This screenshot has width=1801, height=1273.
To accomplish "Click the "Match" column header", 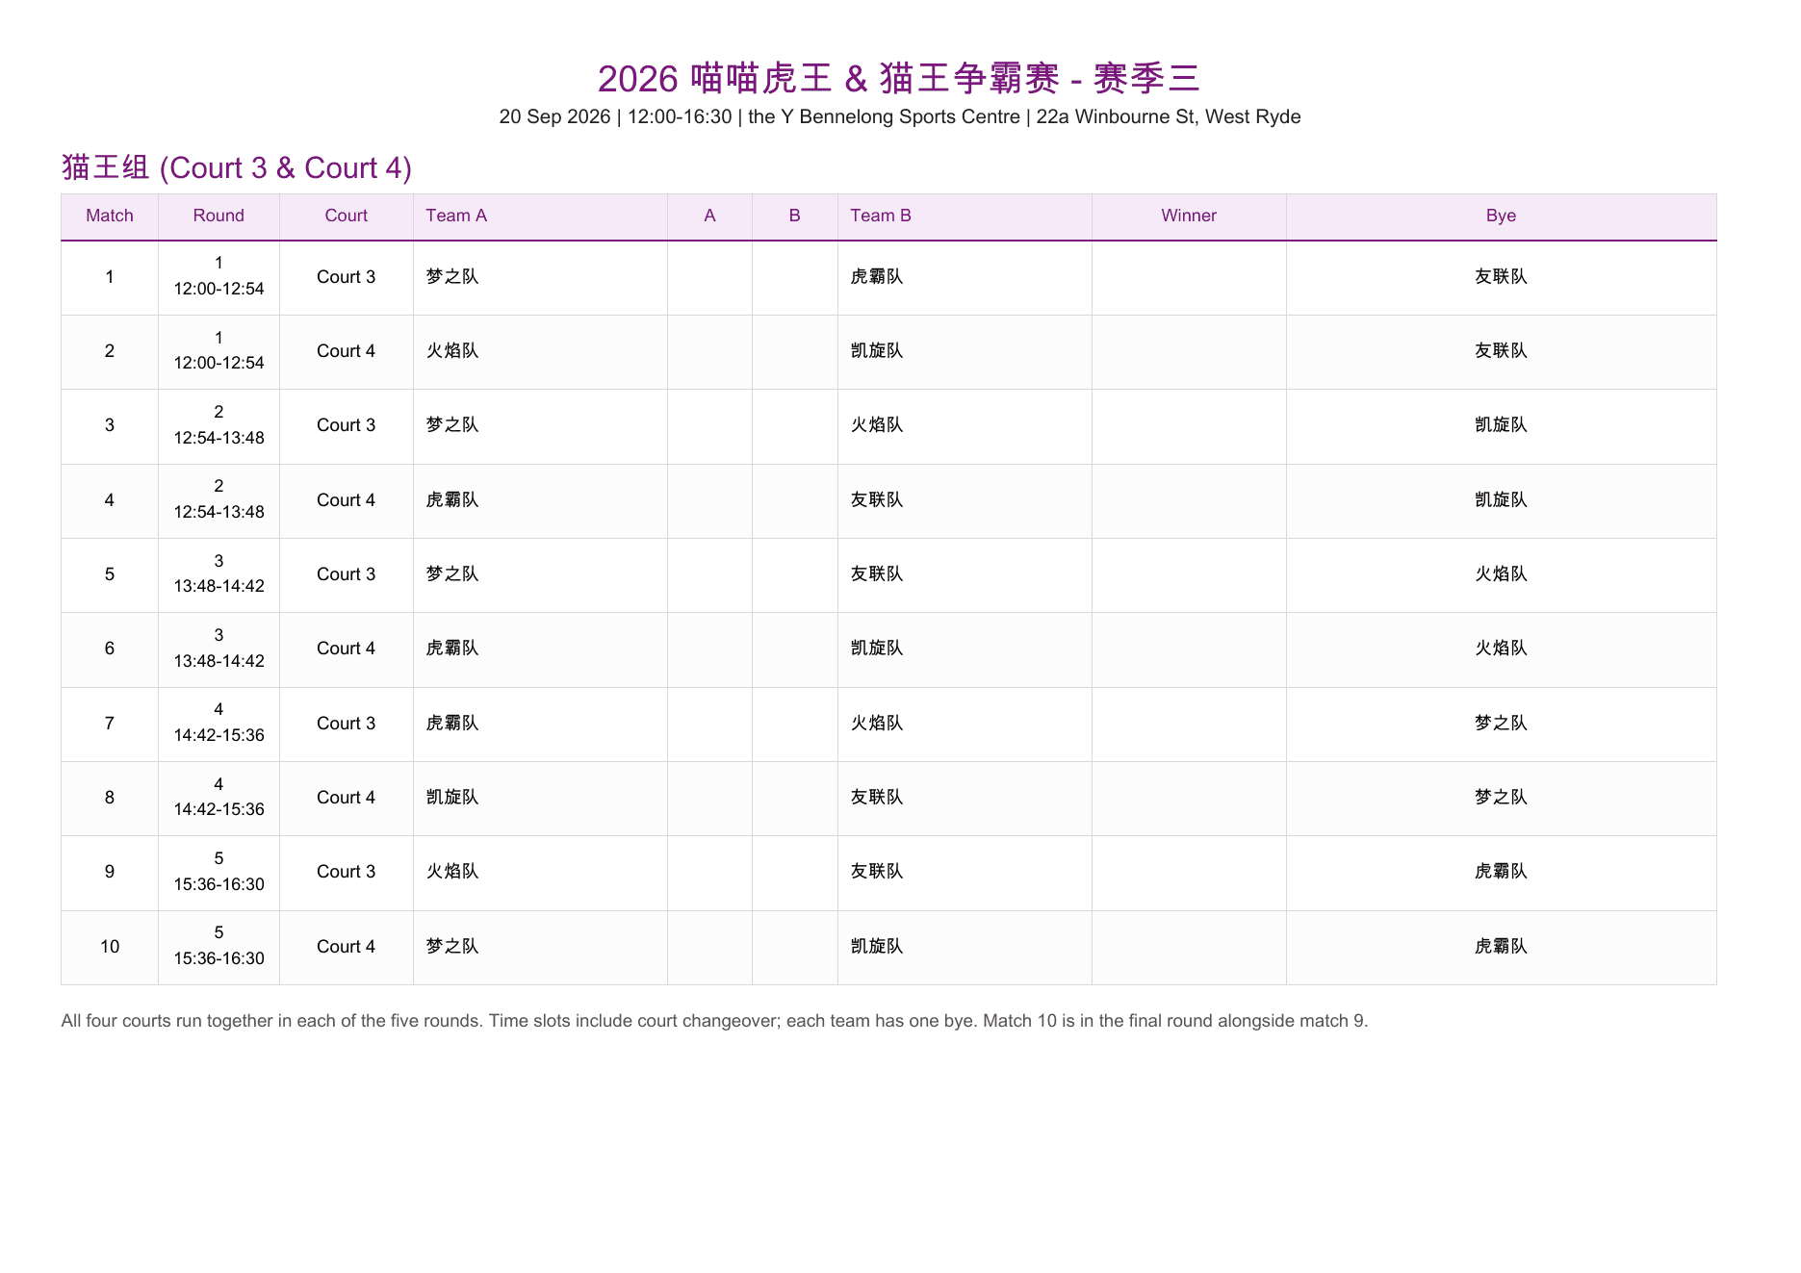I will [x=110, y=216].
